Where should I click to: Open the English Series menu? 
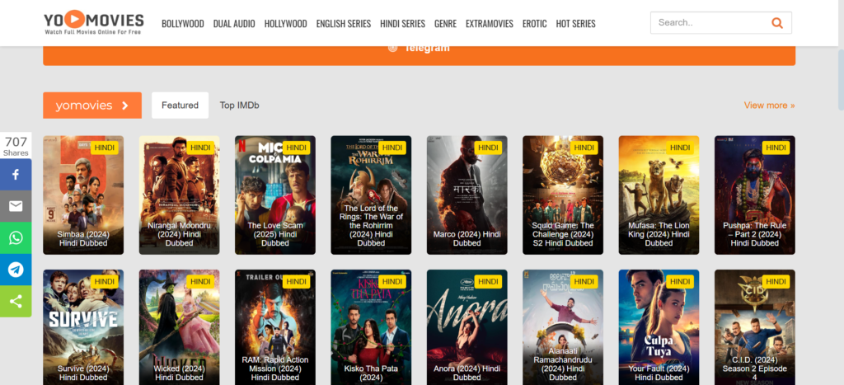[344, 24]
